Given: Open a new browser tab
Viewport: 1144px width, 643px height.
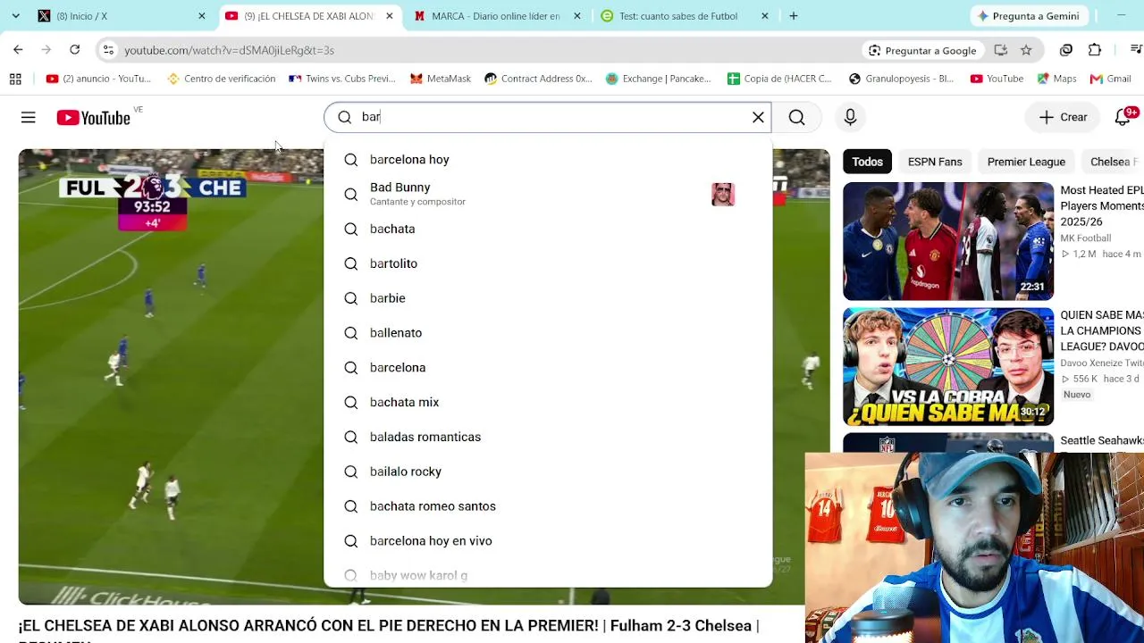Looking at the screenshot, I should pos(794,16).
